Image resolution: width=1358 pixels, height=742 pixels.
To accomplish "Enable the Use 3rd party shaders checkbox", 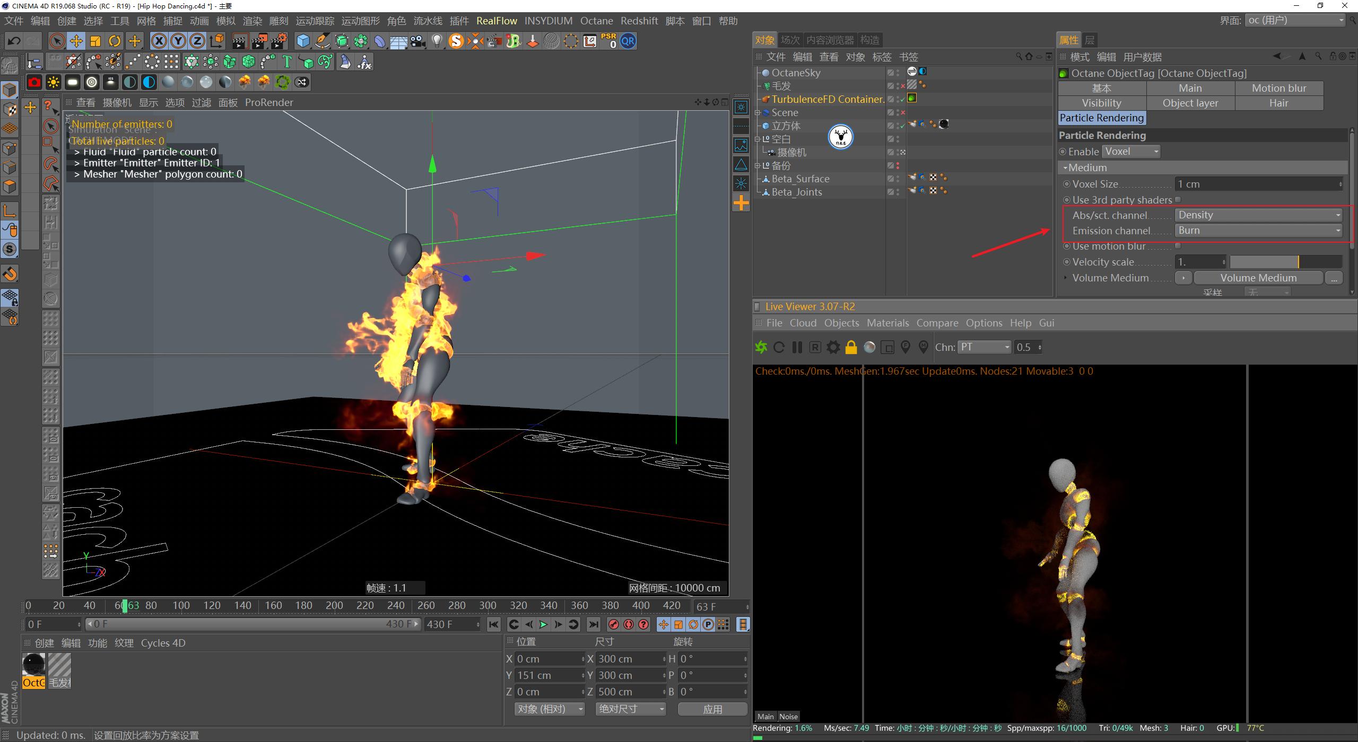I will pyautogui.click(x=1178, y=199).
